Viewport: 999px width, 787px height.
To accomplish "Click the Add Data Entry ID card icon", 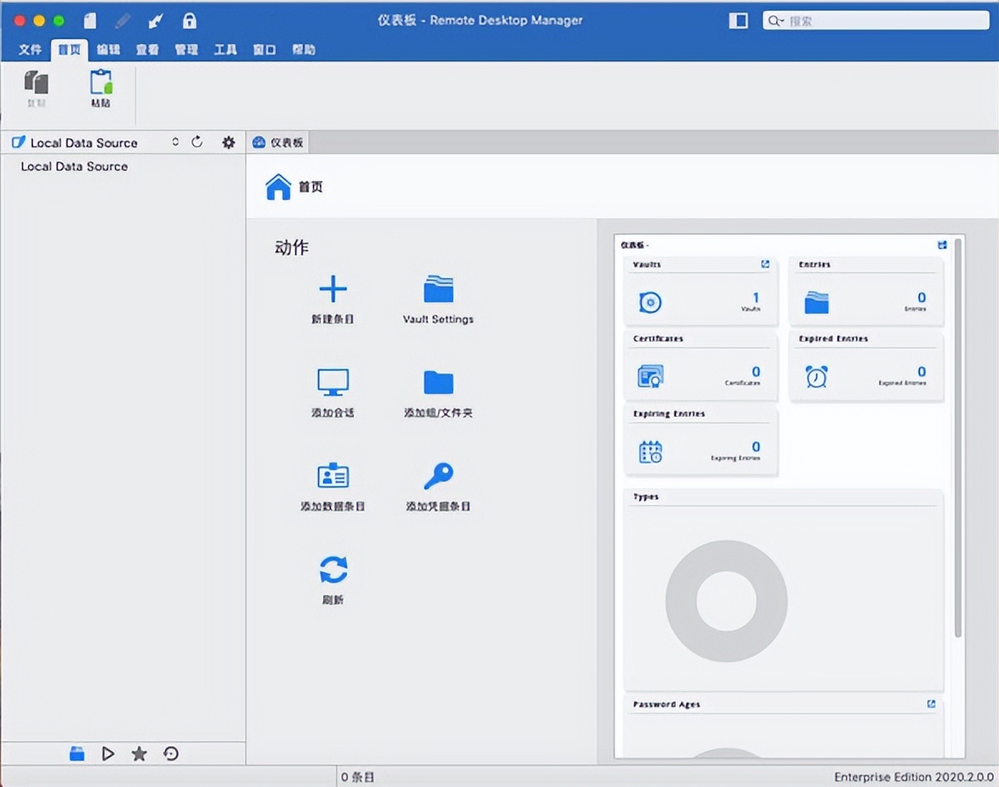I will 332,476.
